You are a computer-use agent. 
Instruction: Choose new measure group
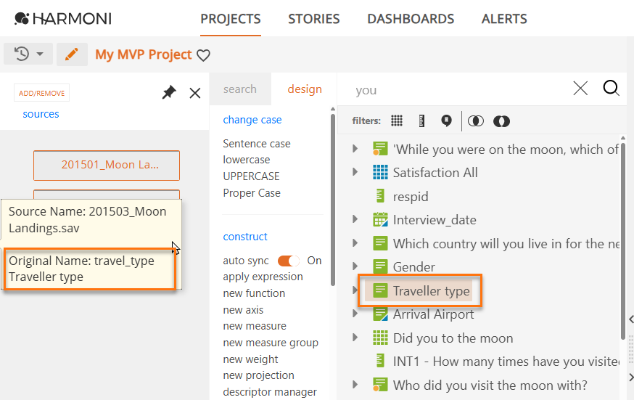tap(271, 343)
